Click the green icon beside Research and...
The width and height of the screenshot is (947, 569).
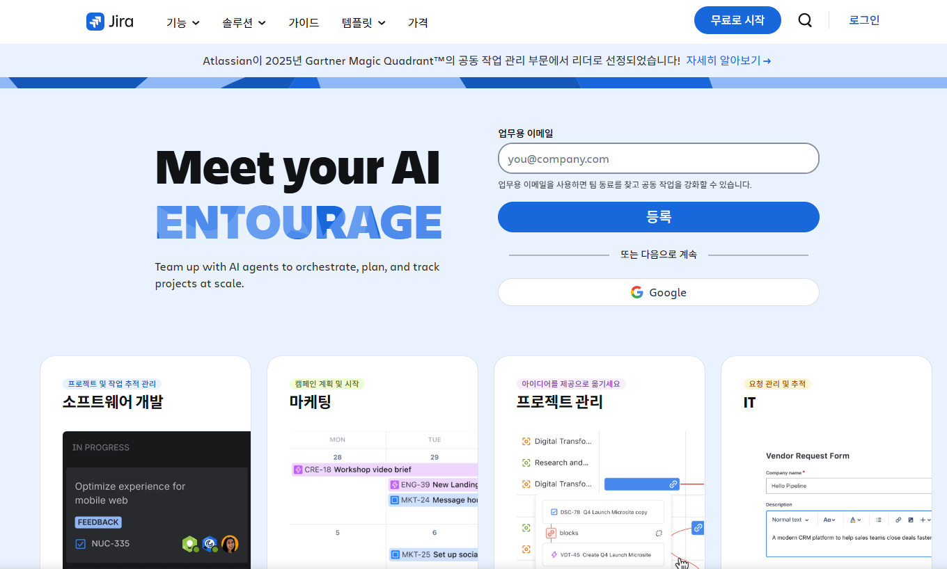[x=526, y=463]
